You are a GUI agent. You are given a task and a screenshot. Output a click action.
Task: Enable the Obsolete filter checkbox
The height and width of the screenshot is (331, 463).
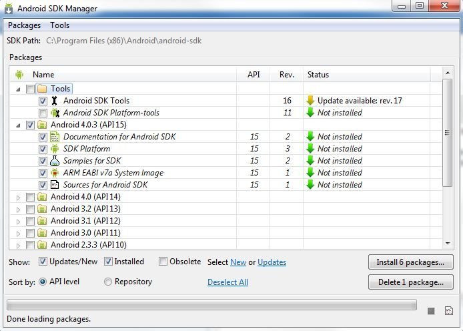pos(163,262)
